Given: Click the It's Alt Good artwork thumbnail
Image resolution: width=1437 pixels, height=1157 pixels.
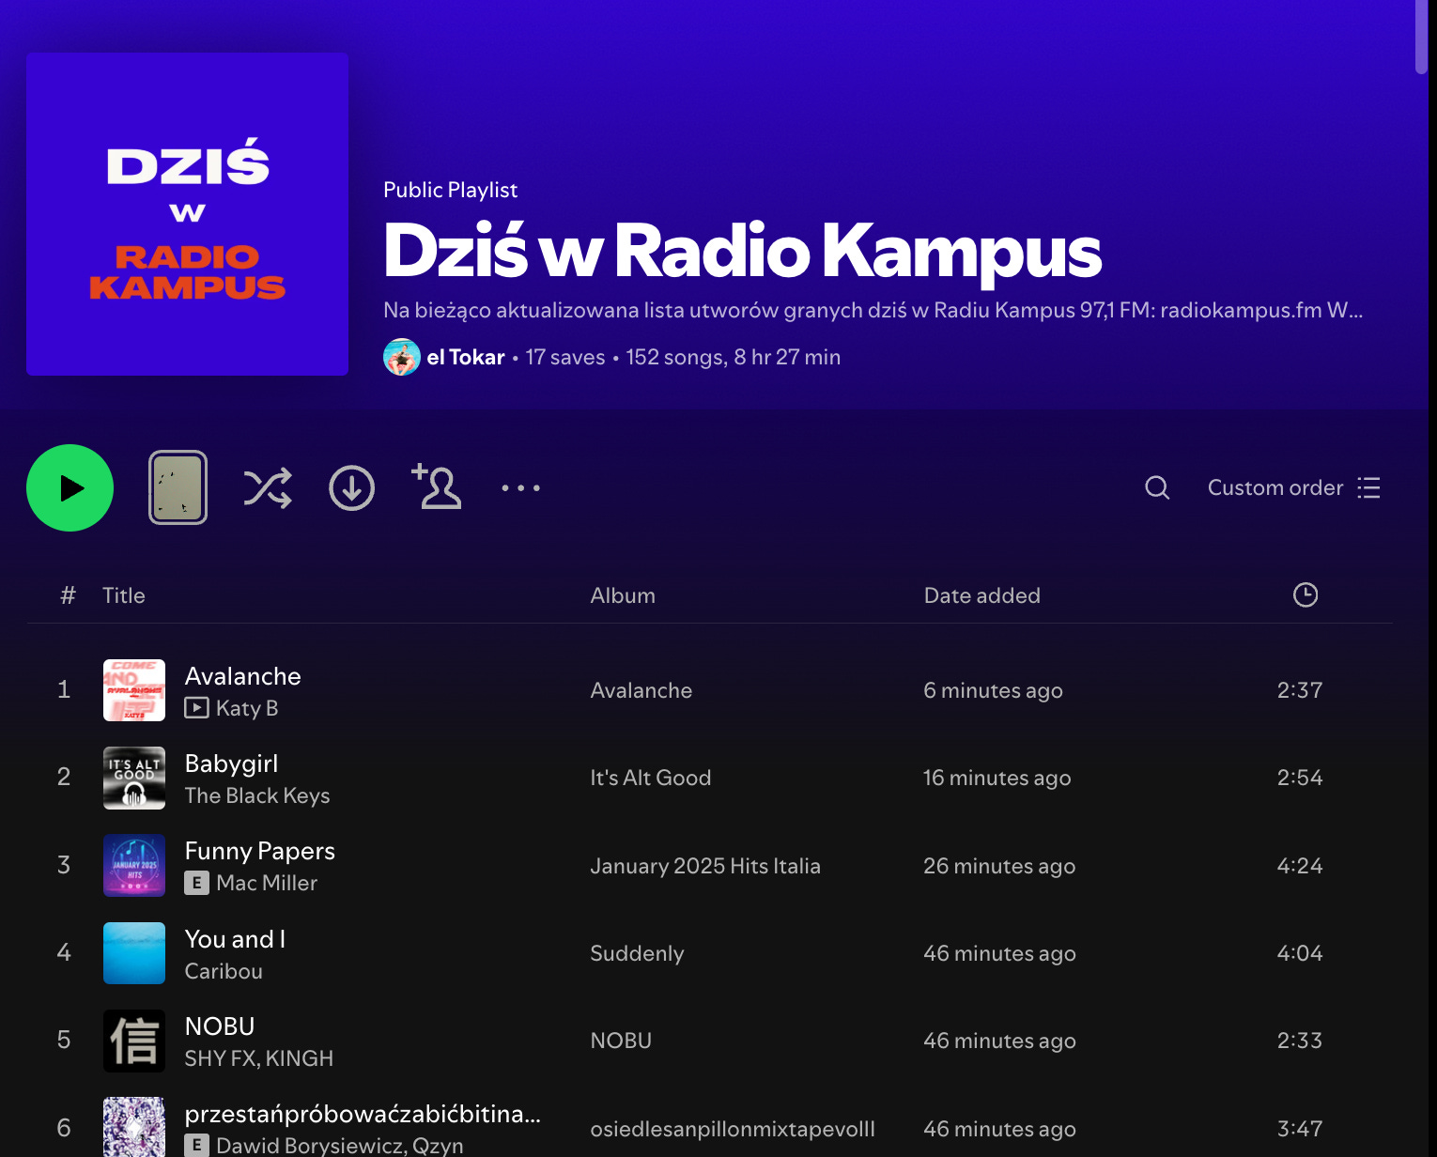Looking at the screenshot, I should (134, 778).
